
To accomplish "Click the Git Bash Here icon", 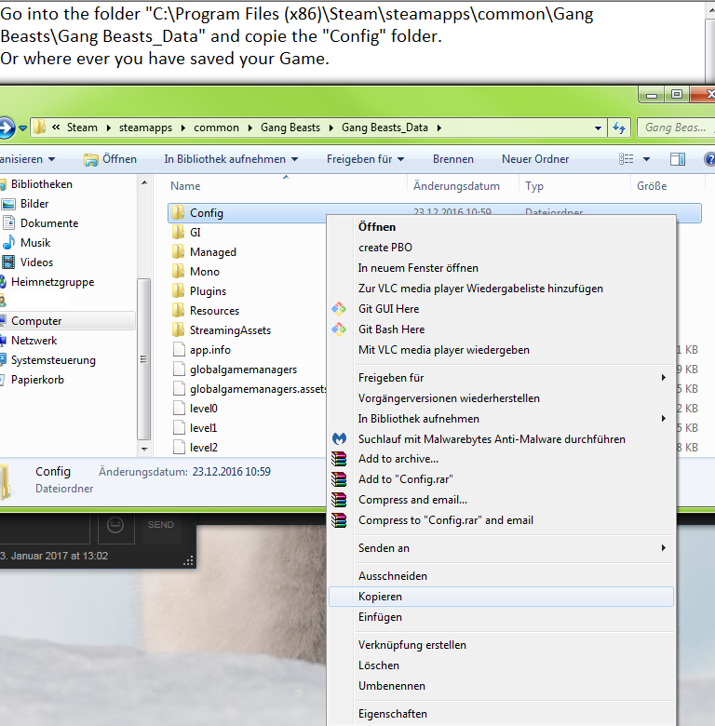I will (339, 329).
